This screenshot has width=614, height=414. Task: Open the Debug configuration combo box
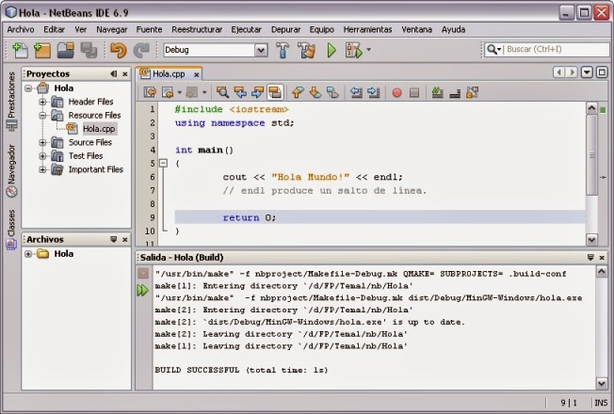point(216,50)
